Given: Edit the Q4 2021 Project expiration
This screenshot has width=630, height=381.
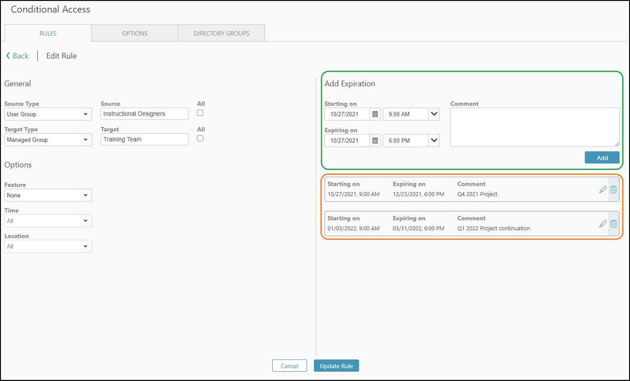Looking at the screenshot, I should coord(602,190).
